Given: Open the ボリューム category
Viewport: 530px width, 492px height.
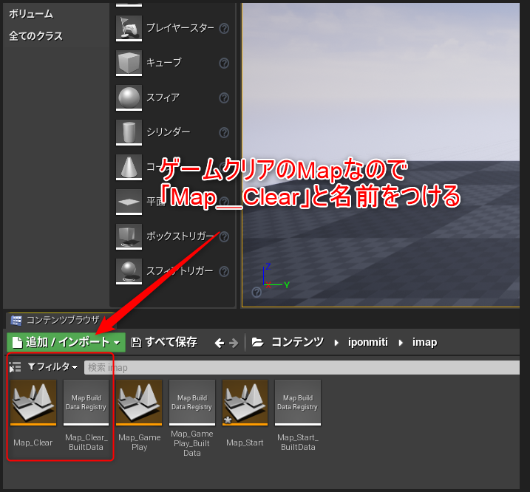Looking at the screenshot, I should pos(31,14).
